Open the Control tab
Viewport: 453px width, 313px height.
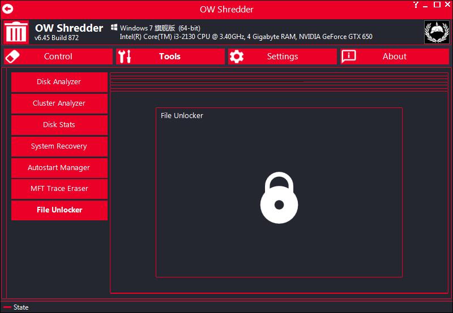[58, 56]
